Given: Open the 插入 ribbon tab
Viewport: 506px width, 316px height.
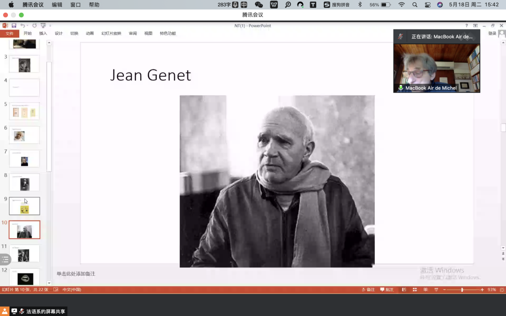Looking at the screenshot, I should click(x=43, y=33).
